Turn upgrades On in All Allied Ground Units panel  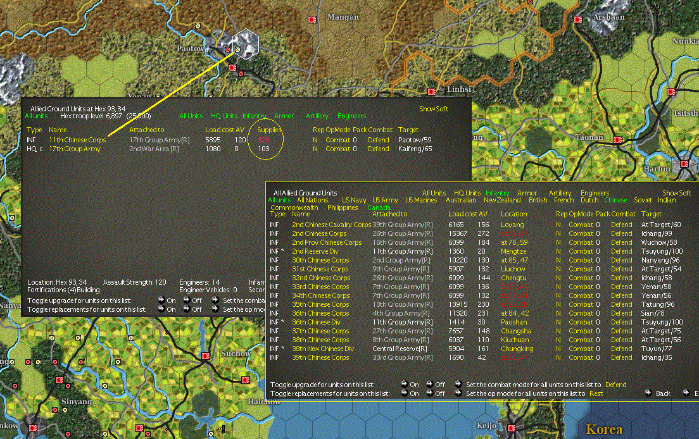405,384
